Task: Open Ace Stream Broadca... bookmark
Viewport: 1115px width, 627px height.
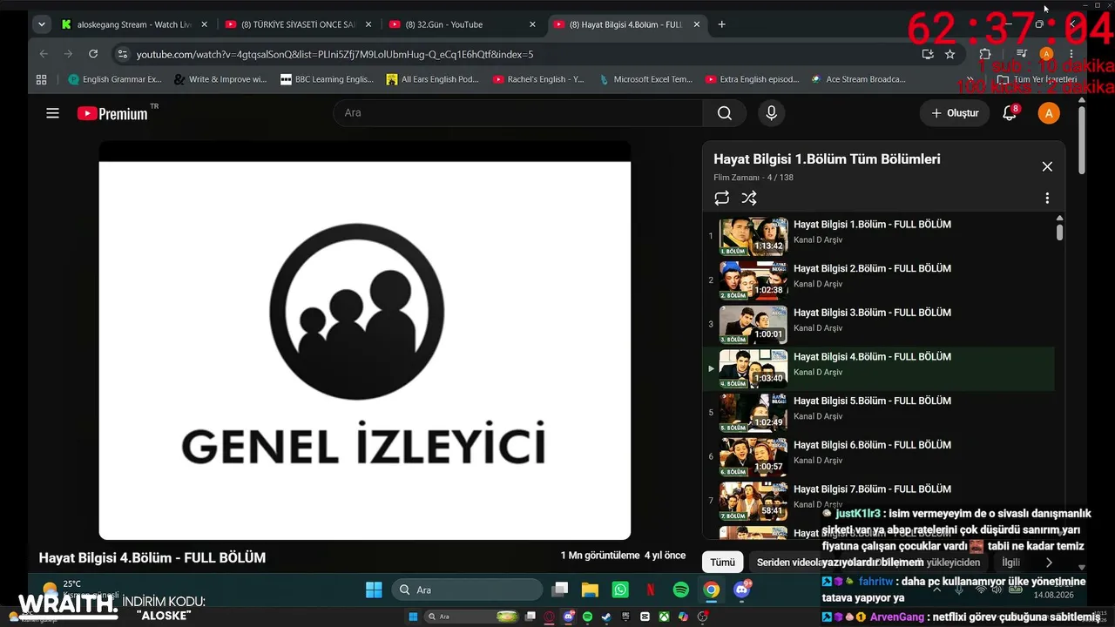Action: 859,79
